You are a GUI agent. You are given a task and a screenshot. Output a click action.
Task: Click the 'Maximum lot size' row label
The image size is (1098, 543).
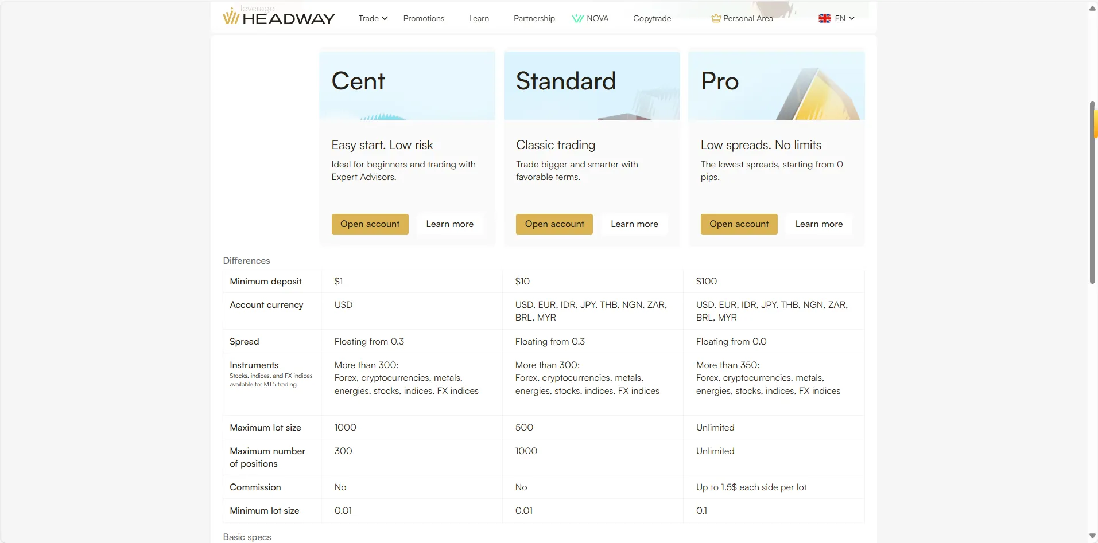point(265,427)
